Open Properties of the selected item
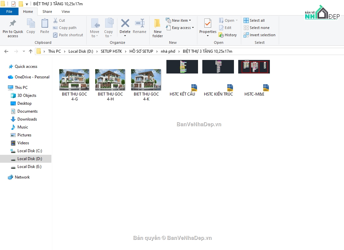 [x=208, y=24]
